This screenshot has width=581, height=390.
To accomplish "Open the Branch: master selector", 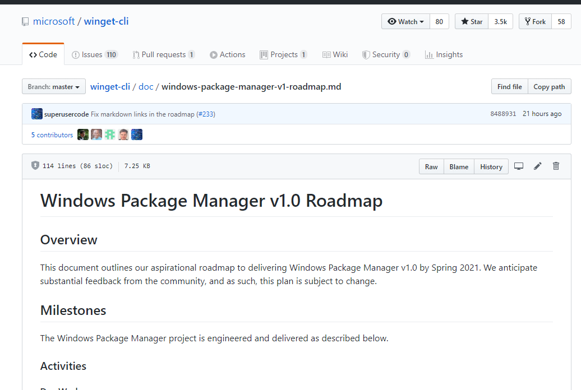I will [x=54, y=87].
